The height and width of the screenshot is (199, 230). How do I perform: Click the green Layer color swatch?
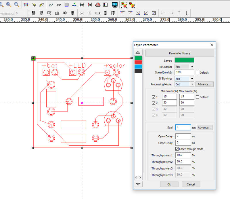pos(184,60)
